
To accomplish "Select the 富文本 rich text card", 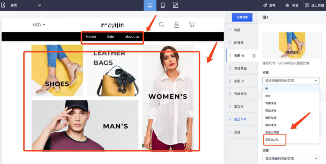I will click(242, 106).
